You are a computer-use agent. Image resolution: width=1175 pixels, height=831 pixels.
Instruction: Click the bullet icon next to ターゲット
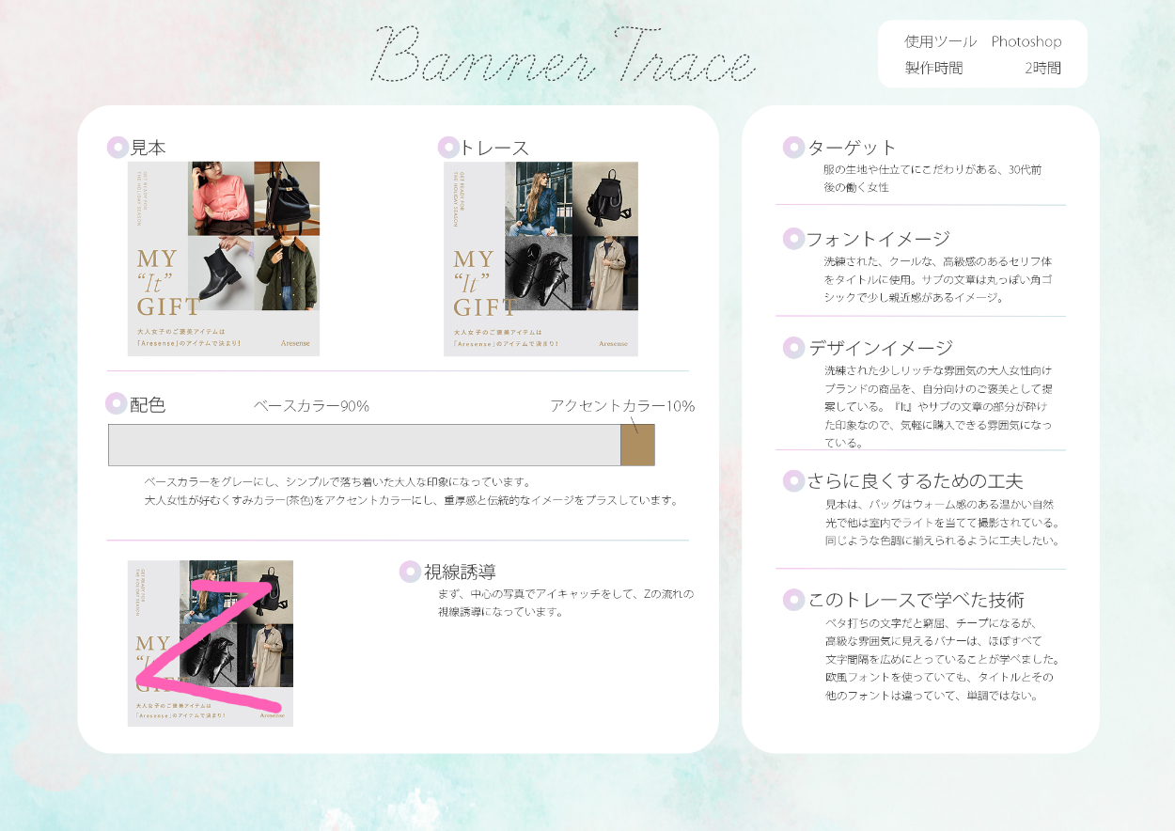794,148
